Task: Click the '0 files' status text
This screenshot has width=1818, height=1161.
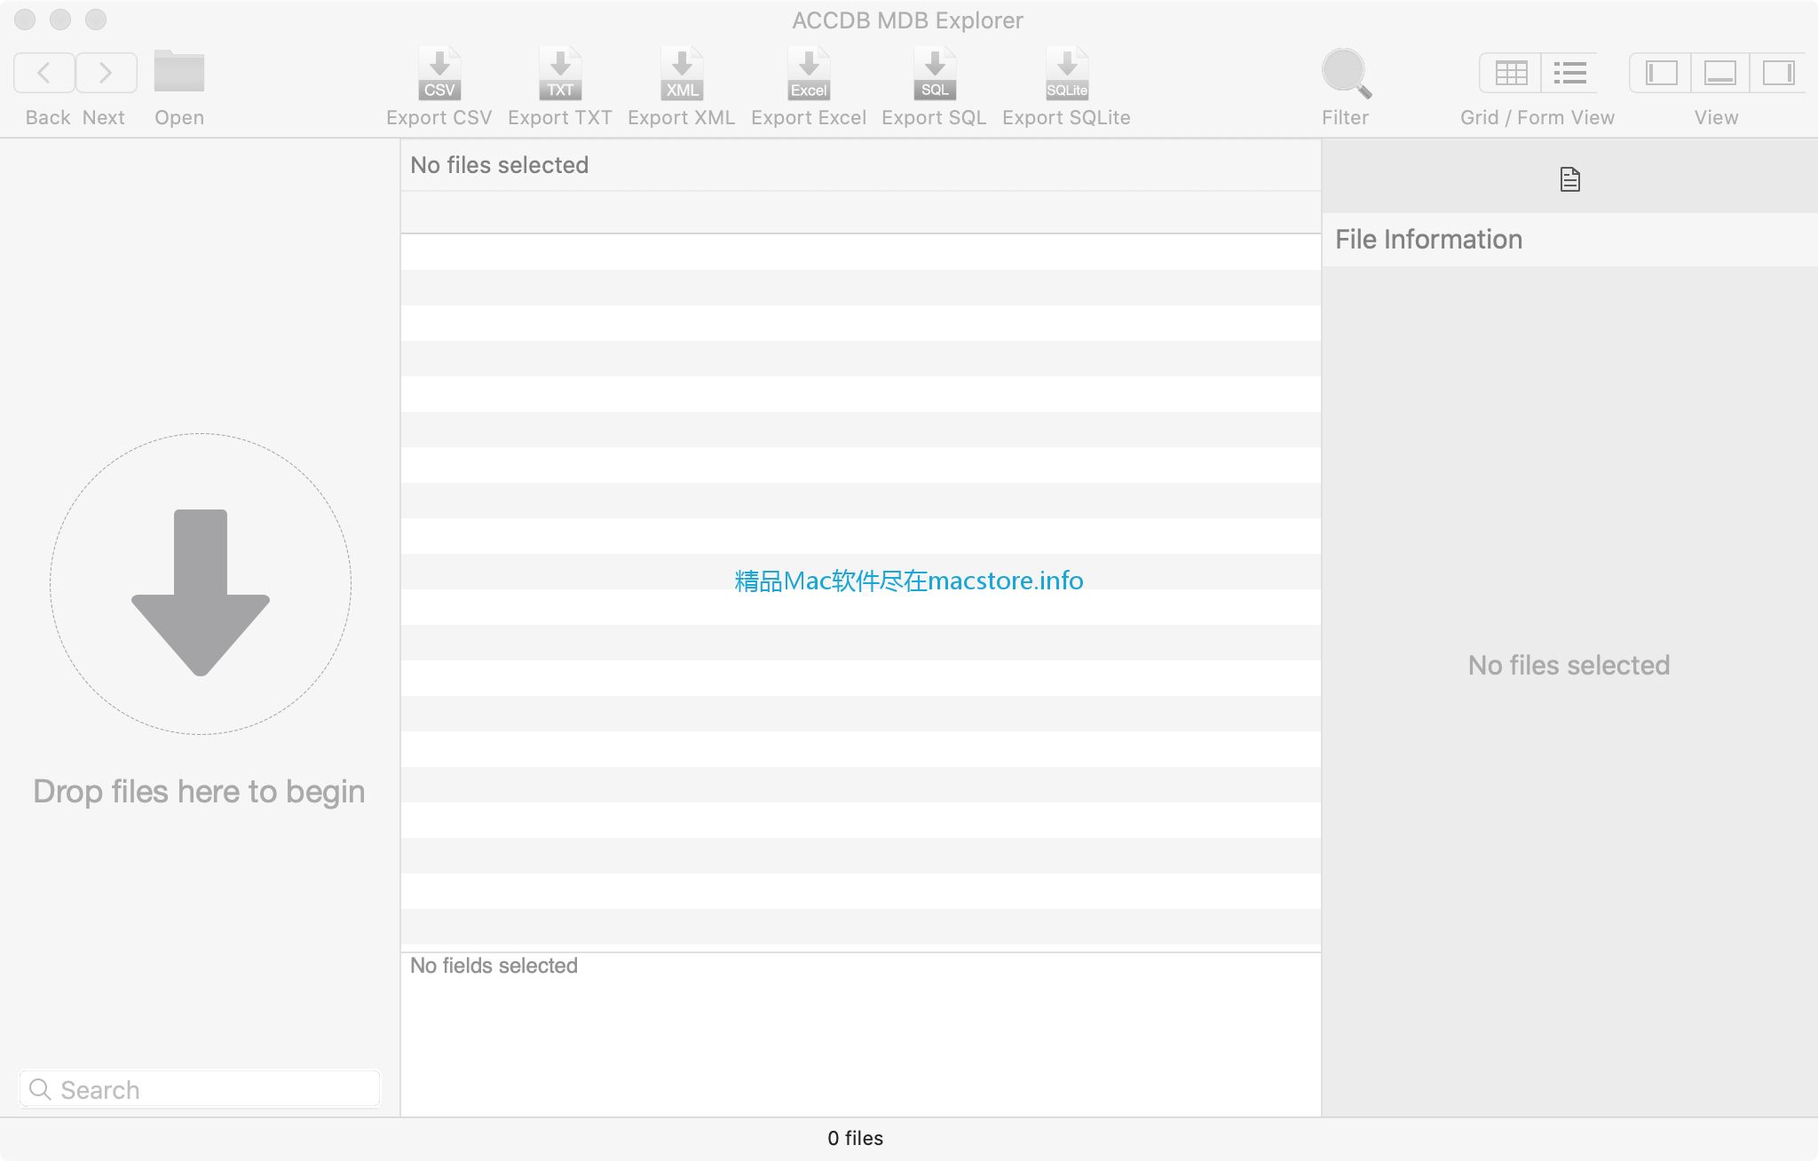Action: pos(855,1138)
